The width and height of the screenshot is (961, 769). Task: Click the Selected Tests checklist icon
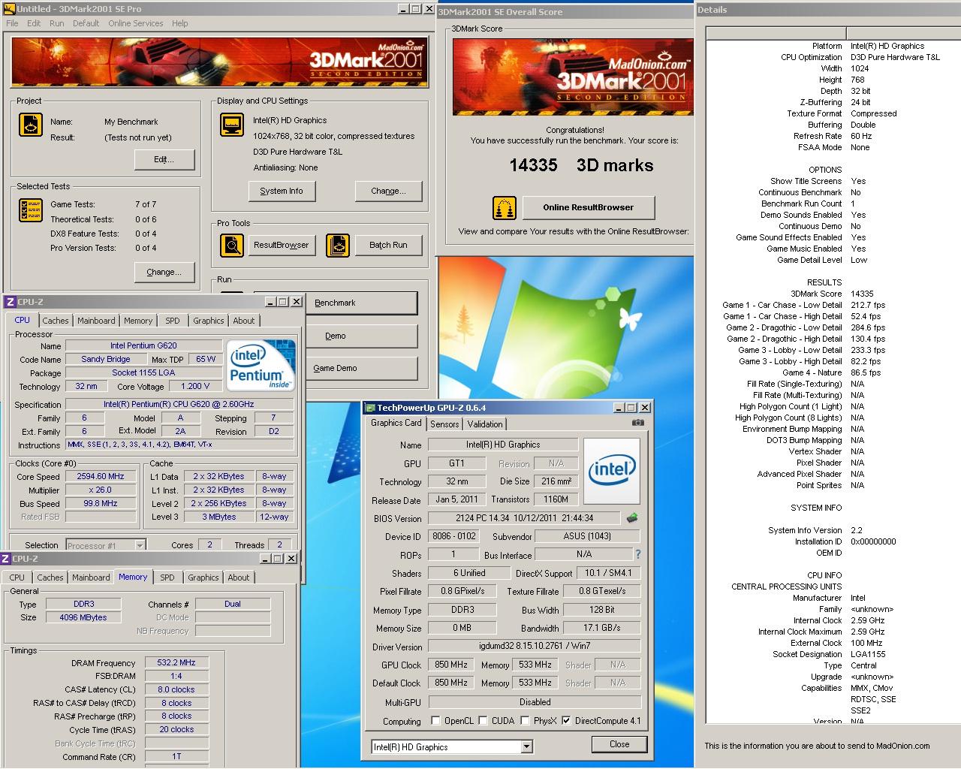(30, 210)
